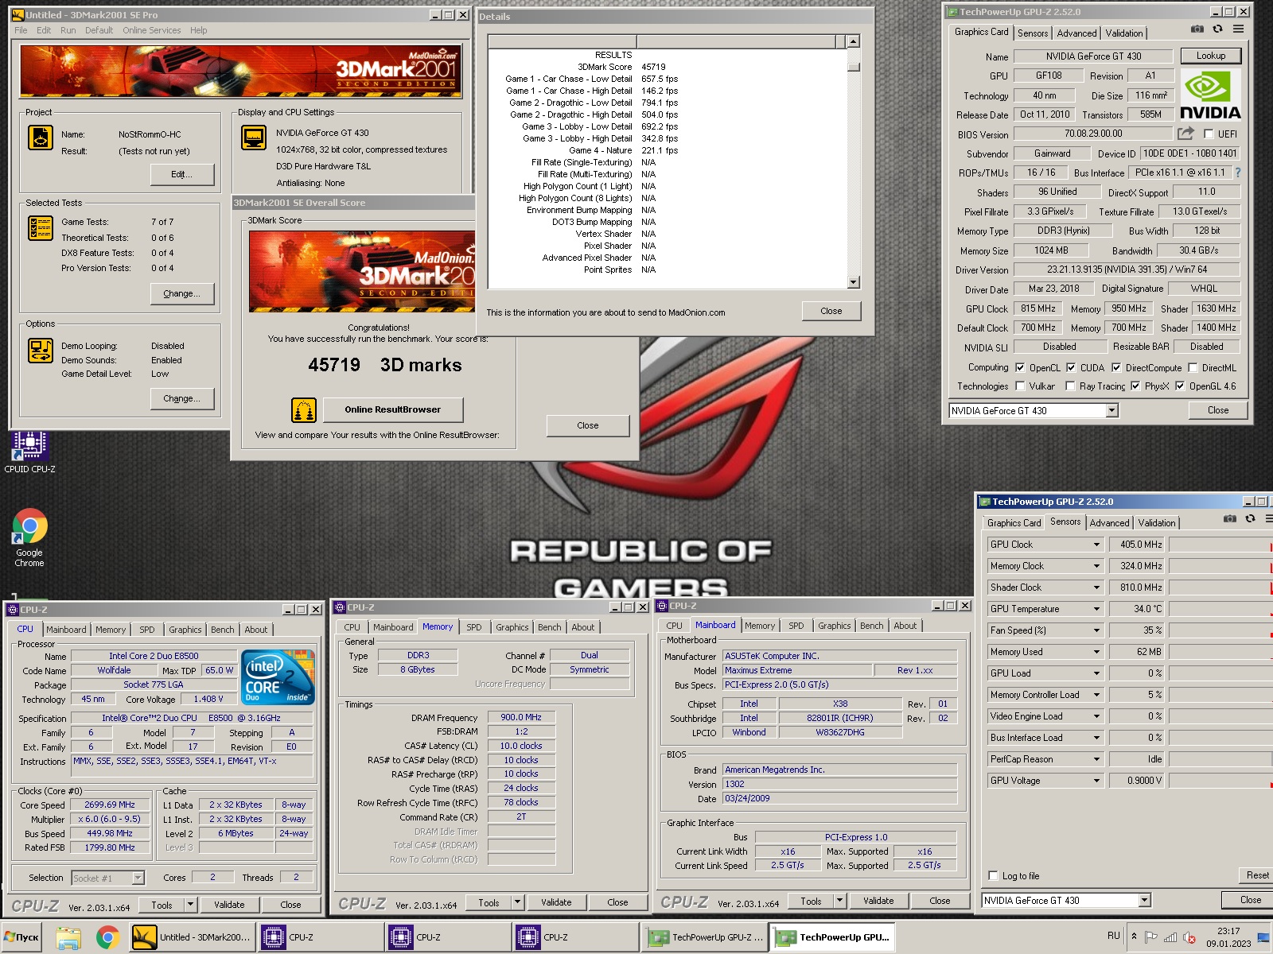Open the PerfCap Reason sensor dropdown
The height and width of the screenshot is (954, 1273).
point(1096,759)
